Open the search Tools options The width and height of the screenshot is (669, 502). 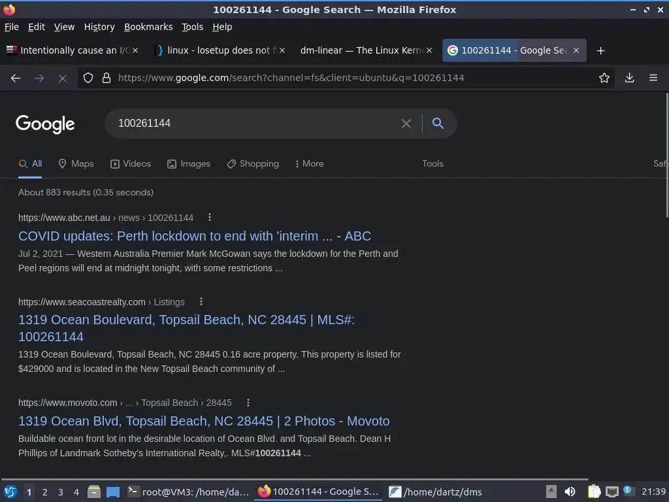point(432,164)
